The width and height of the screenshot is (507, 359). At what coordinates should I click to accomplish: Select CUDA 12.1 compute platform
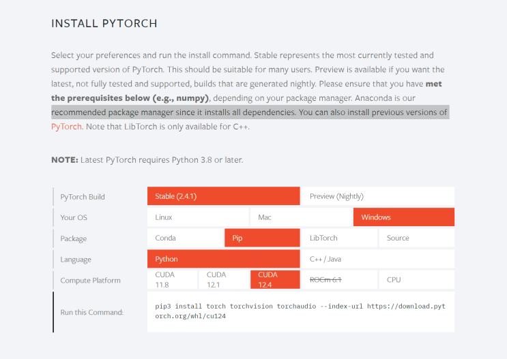[224, 280]
